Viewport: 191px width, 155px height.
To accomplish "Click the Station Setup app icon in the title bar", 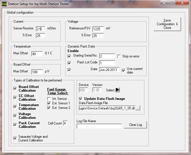I will point(4,4).
